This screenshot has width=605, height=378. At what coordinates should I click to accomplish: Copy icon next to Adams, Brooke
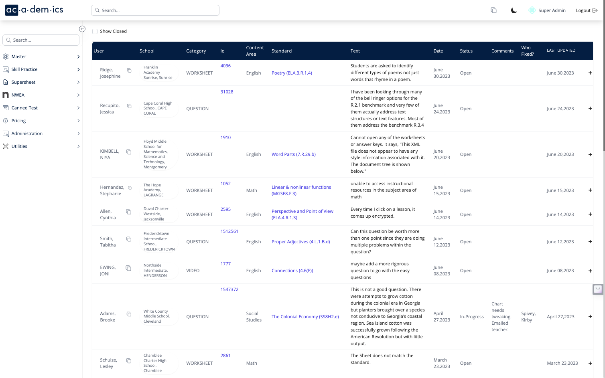pyautogui.click(x=129, y=314)
